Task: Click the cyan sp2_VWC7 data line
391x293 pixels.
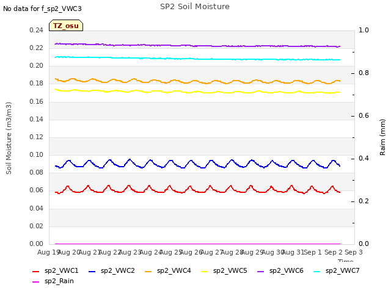Action: (197, 59)
